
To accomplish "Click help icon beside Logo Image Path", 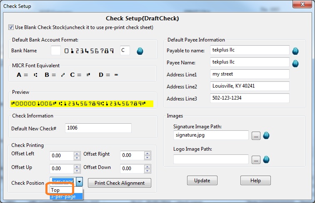I will pyautogui.click(x=266, y=159).
